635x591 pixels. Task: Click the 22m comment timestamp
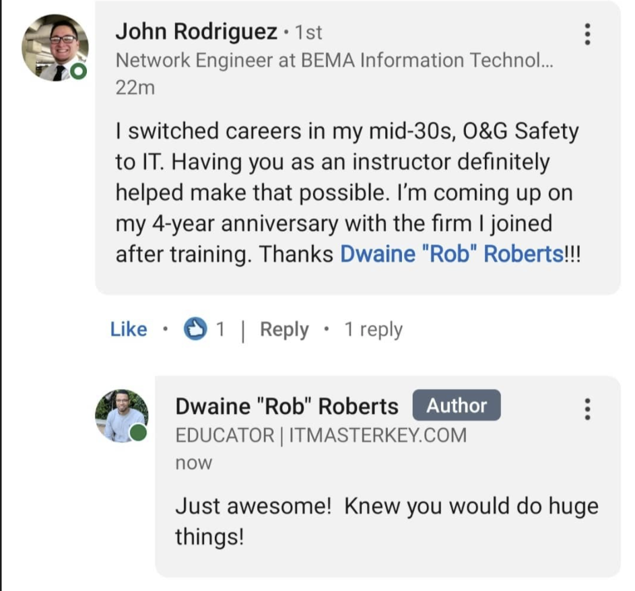pyautogui.click(x=135, y=88)
